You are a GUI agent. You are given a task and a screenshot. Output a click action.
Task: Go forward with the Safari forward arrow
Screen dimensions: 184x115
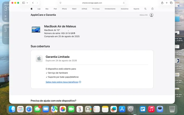click(x=37, y=3)
